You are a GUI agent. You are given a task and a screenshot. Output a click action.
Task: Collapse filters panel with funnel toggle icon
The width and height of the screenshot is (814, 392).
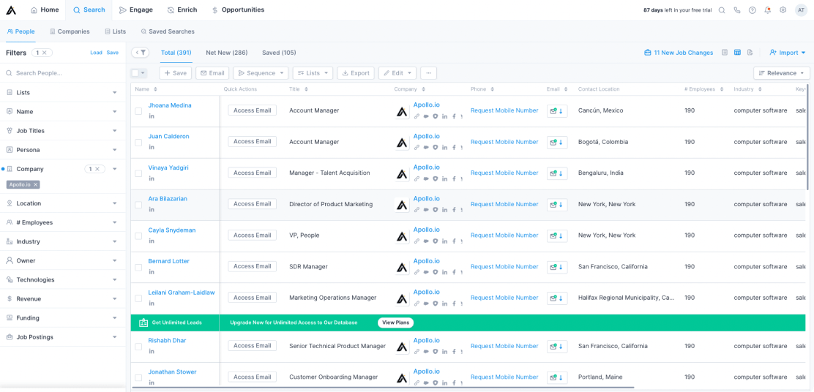click(140, 53)
